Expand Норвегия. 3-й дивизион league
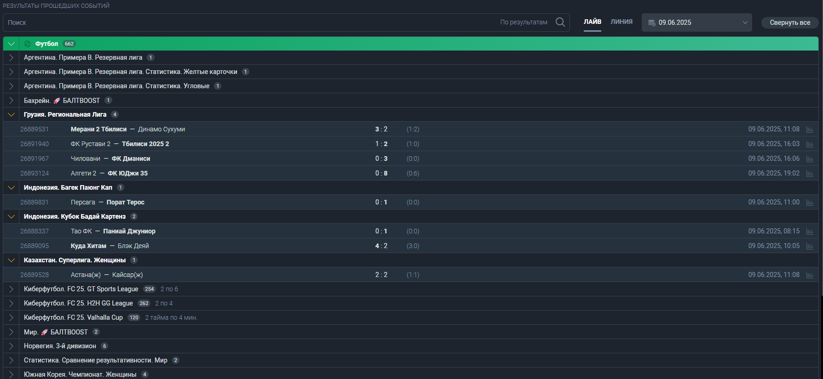The width and height of the screenshot is (823, 379). (11, 346)
